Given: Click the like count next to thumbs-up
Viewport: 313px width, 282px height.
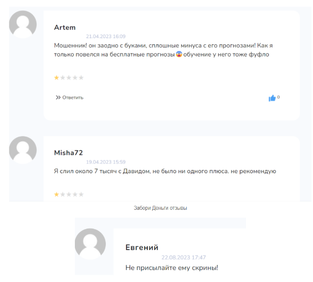Looking at the screenshot, I should point(278,97).
